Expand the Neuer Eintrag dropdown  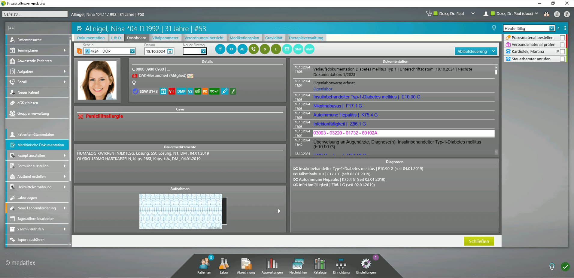pos(203,51)
